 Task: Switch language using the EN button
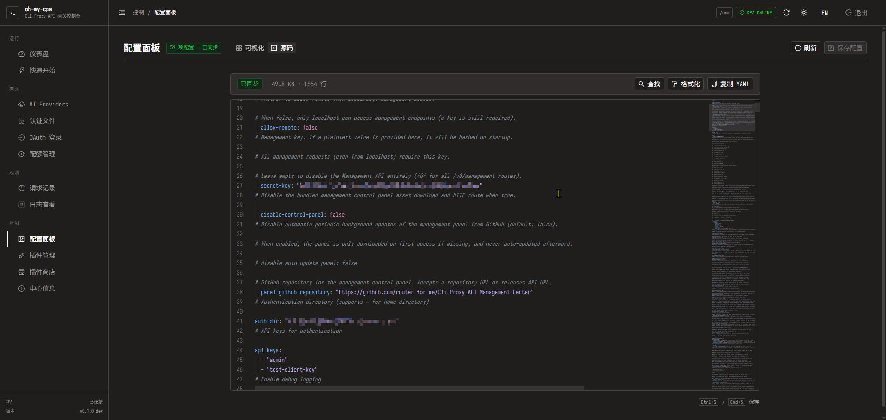[x=825, y=13]
